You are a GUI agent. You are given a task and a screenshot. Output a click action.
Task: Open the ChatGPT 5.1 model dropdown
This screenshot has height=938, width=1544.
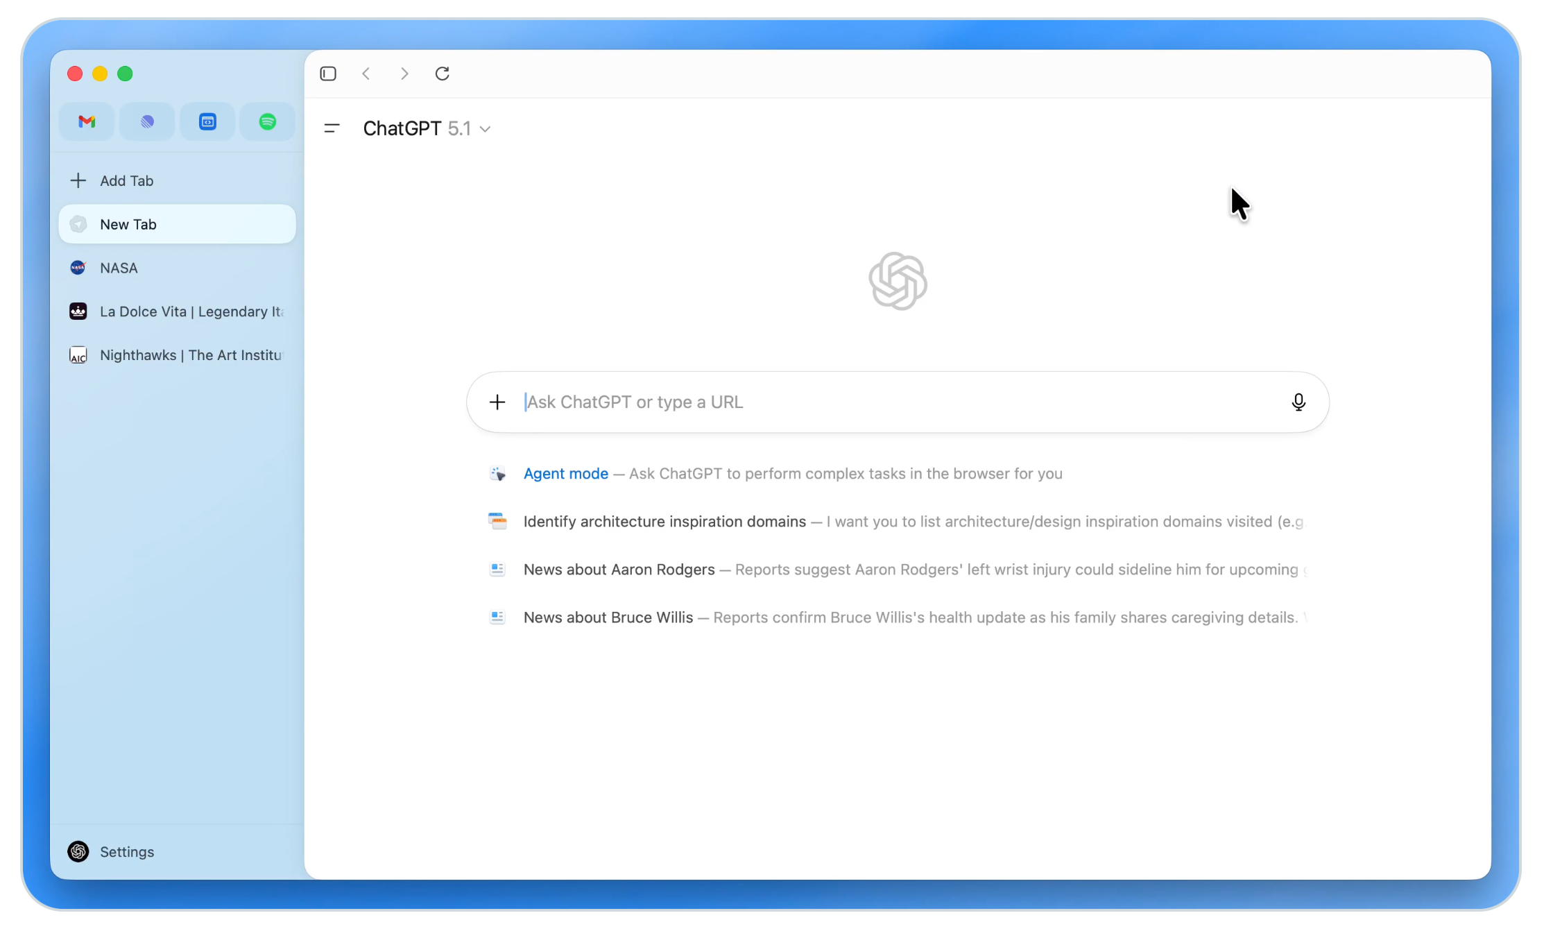click(427, 129)
